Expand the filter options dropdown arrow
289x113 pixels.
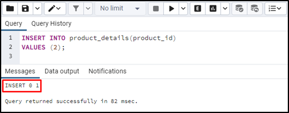pyautogui.click(x=88, y=9)
